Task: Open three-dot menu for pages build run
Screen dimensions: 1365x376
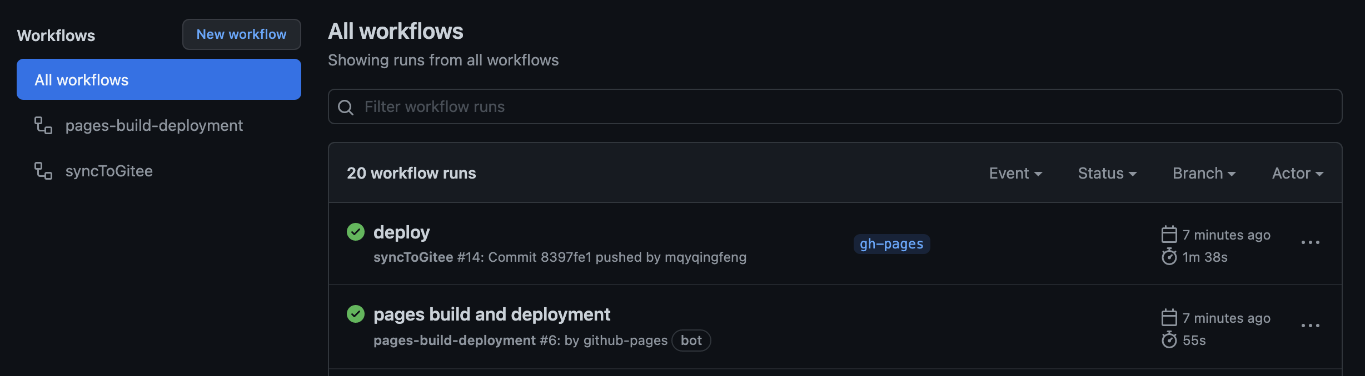Action: tap(1310, 326)
